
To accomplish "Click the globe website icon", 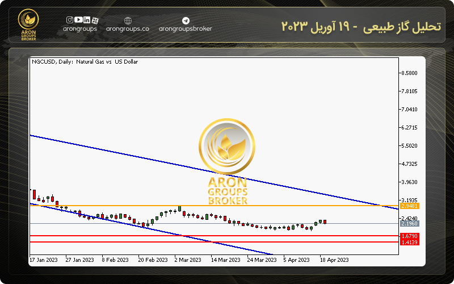I will coord(128,20).
